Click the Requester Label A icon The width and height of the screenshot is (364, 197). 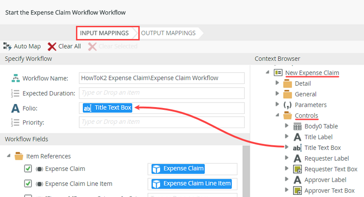click(298, 158)
